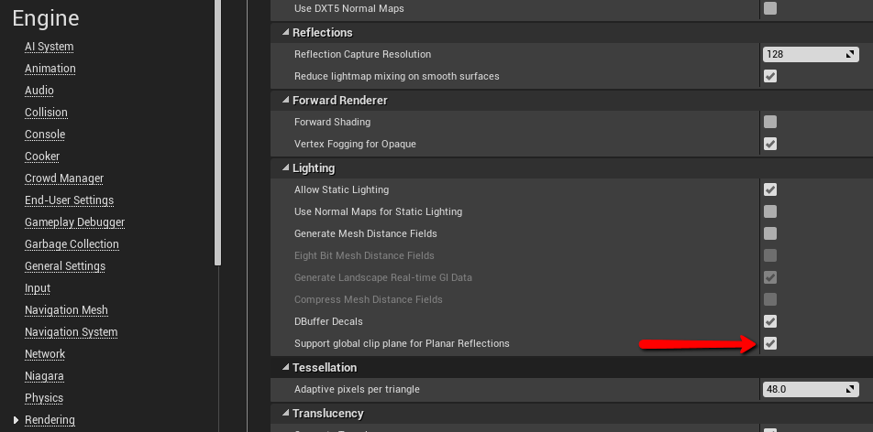
Task: Enable the Forward Shading checkbox
Action: click(x=770, y=122)
